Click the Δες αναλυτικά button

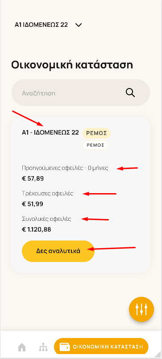pyautogui.click(x=58, y=251)
